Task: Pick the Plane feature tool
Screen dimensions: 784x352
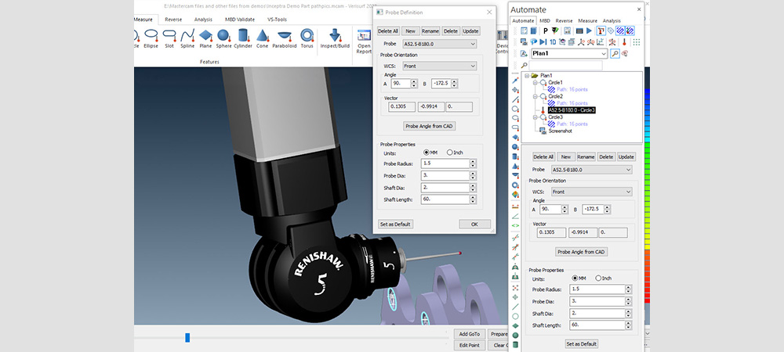Action: [x=205, y=38]
